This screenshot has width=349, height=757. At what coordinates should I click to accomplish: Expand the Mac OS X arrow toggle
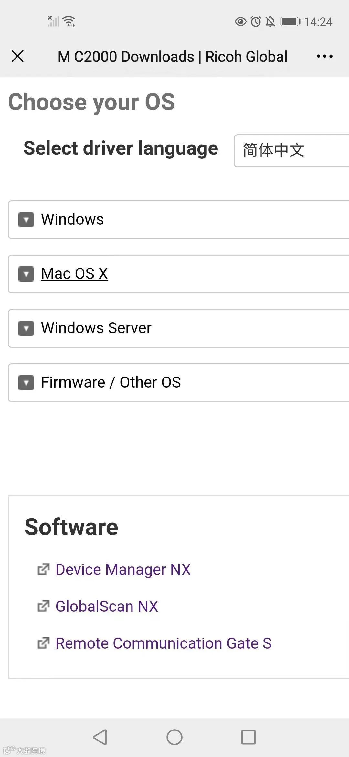(x=26, y=274)
